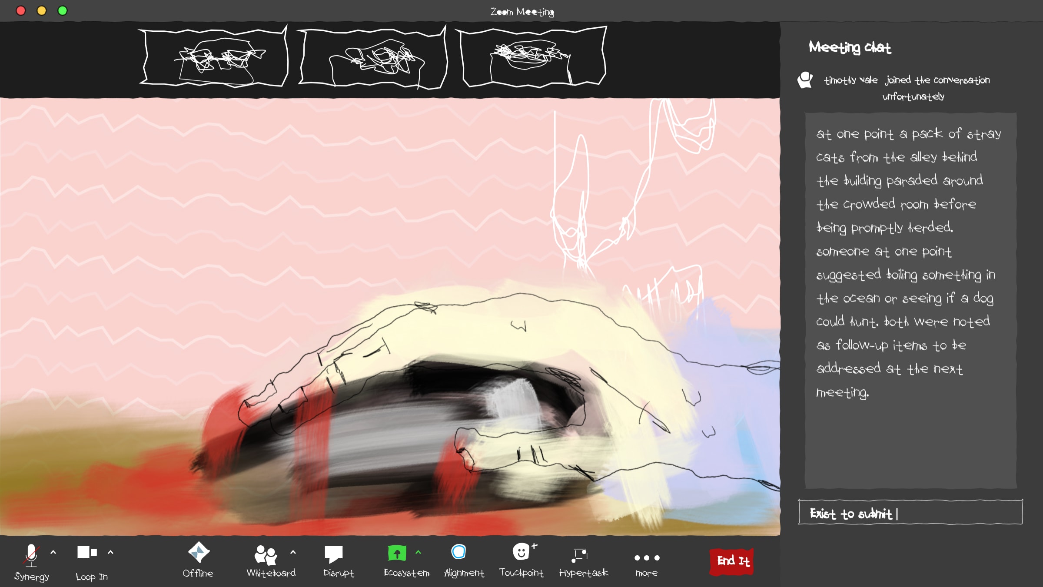The image size is (1043, 587).
Task: Expand the arrow next to Synergy
Action: [53, 552]
